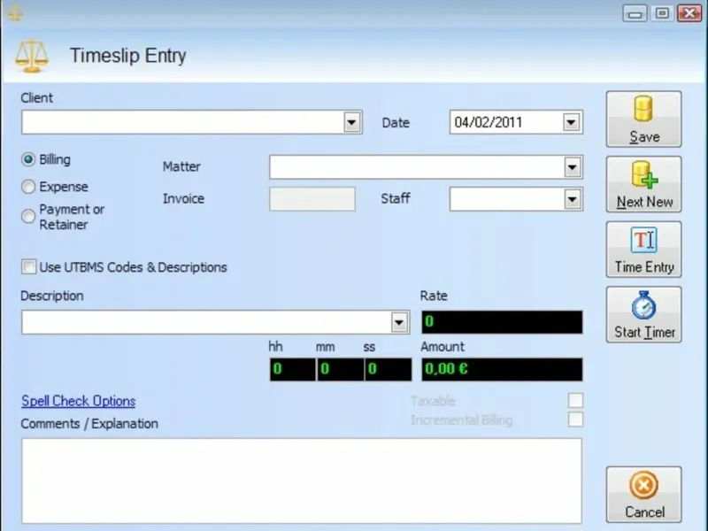The image size is (708, 531).
Task: Open the Time Entry button
Action: [643, 250]
